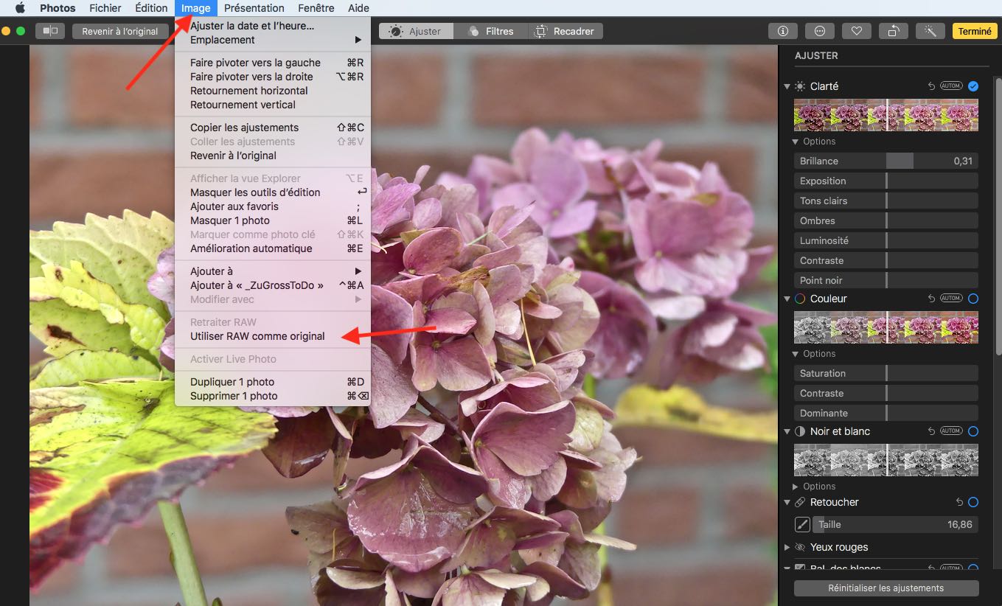This screenshot has height=606, width=1002.
Task: Expand the Yeux rouges section
Action: tap(787, 547)
